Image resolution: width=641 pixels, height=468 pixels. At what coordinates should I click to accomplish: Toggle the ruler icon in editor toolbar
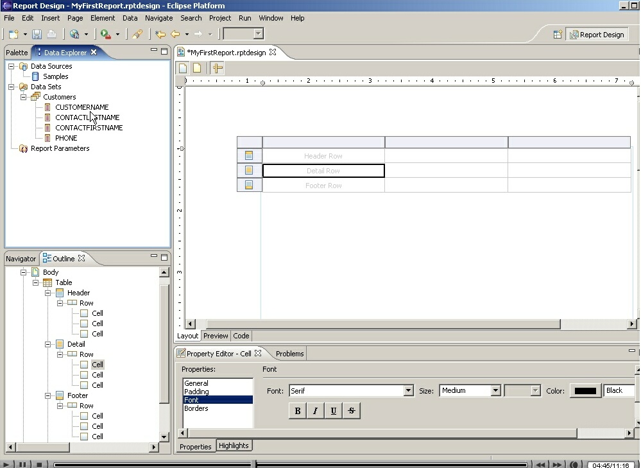pyautogui.click(x=218, y=68)
